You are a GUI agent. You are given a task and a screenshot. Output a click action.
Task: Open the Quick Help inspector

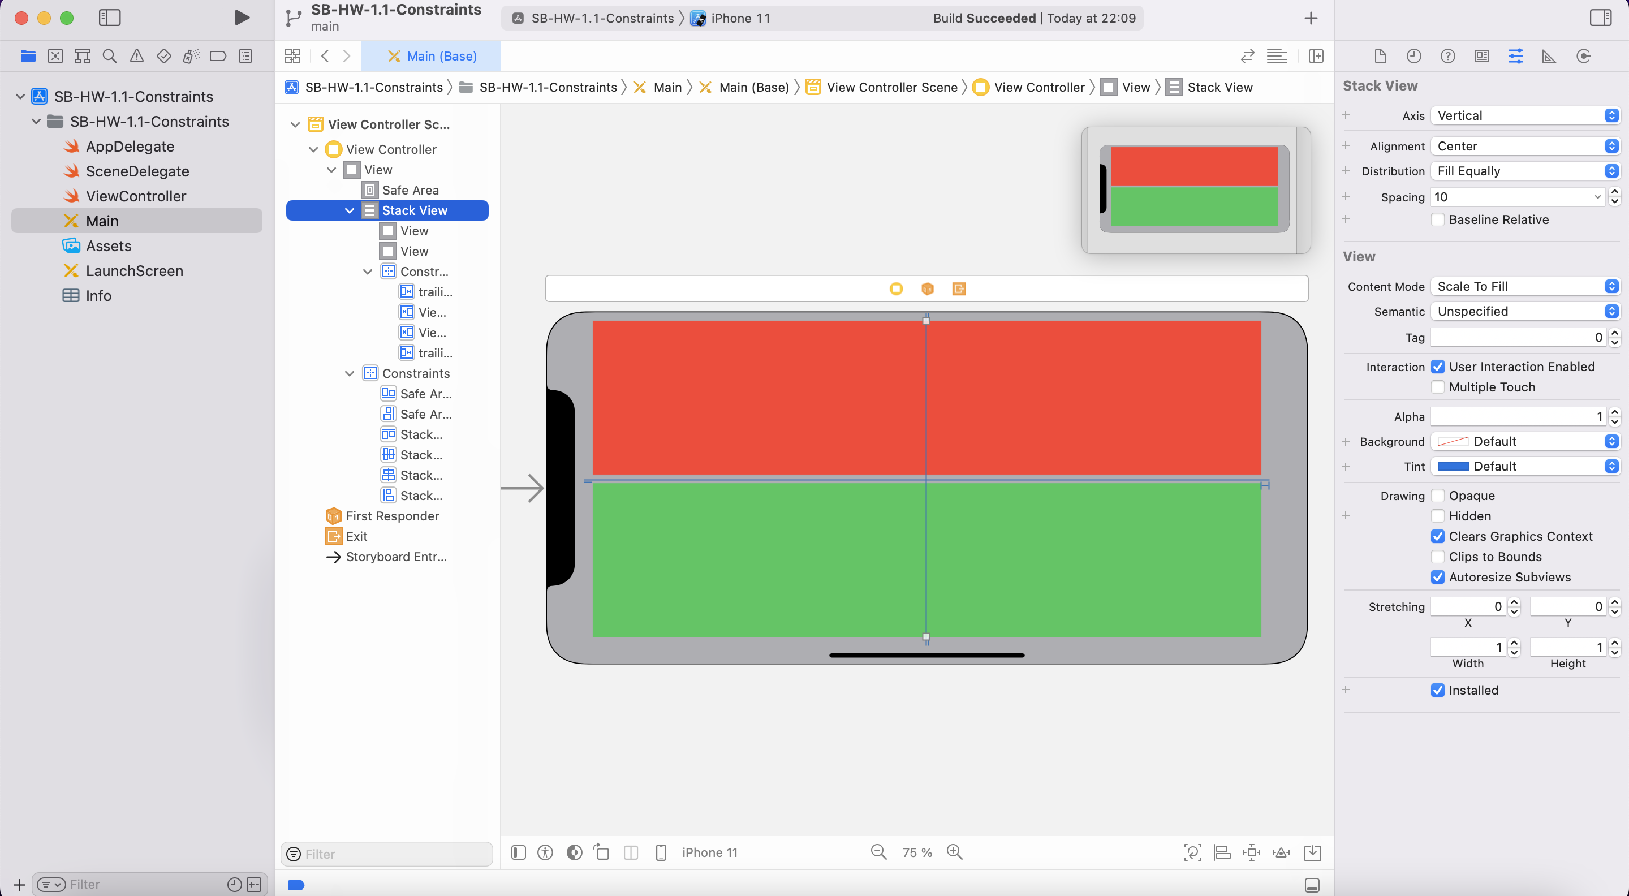(1447, 55)
